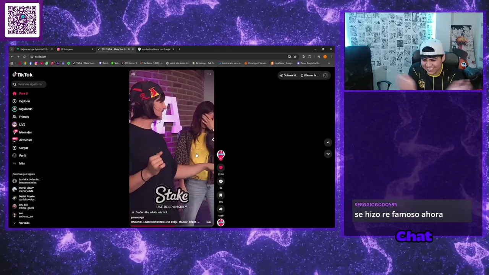This screenshot has width=489, height=275.
Task: Open the Explorar page
Action: [21, 101]
